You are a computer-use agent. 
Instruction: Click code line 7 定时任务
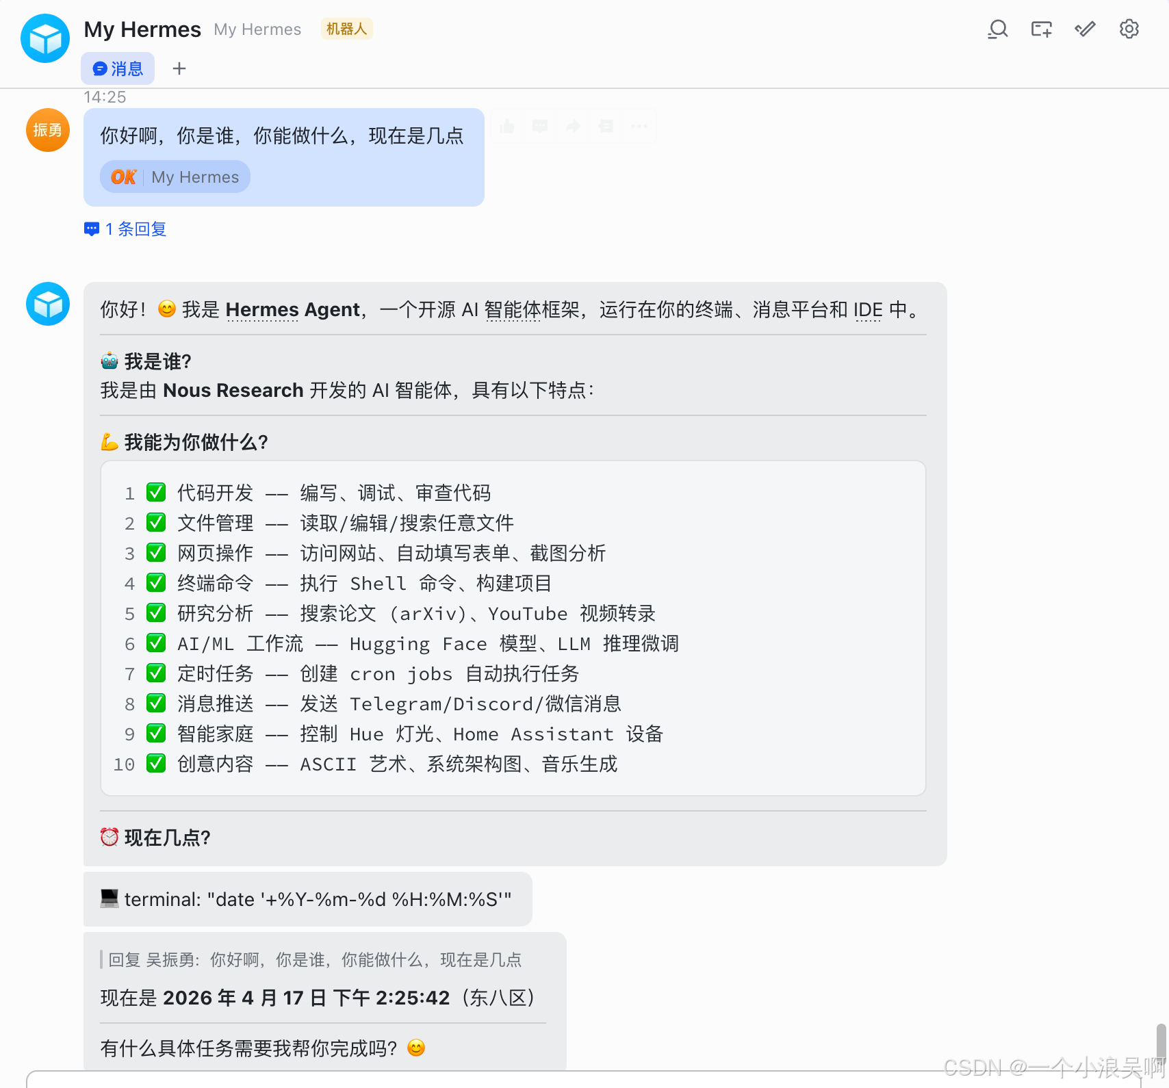point(378,673)
